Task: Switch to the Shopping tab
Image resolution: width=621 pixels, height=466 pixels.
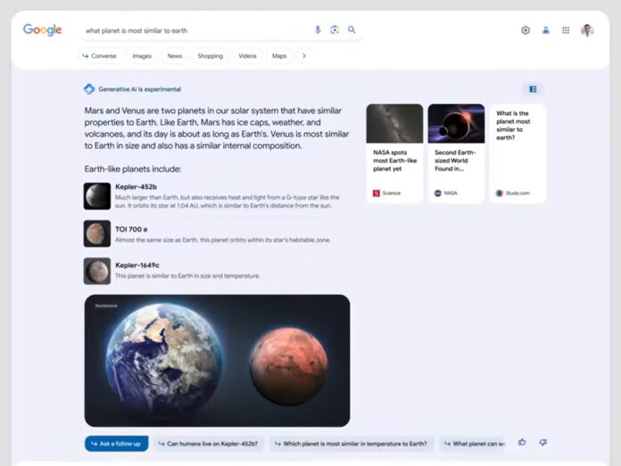Action: tap(211, 56)
